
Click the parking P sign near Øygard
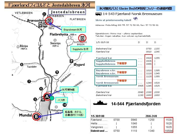[x=72, y=61]
